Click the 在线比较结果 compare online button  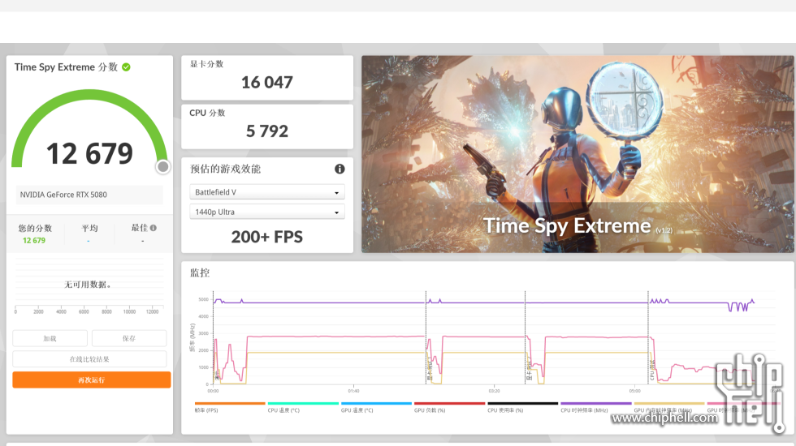tap(89, 358)
